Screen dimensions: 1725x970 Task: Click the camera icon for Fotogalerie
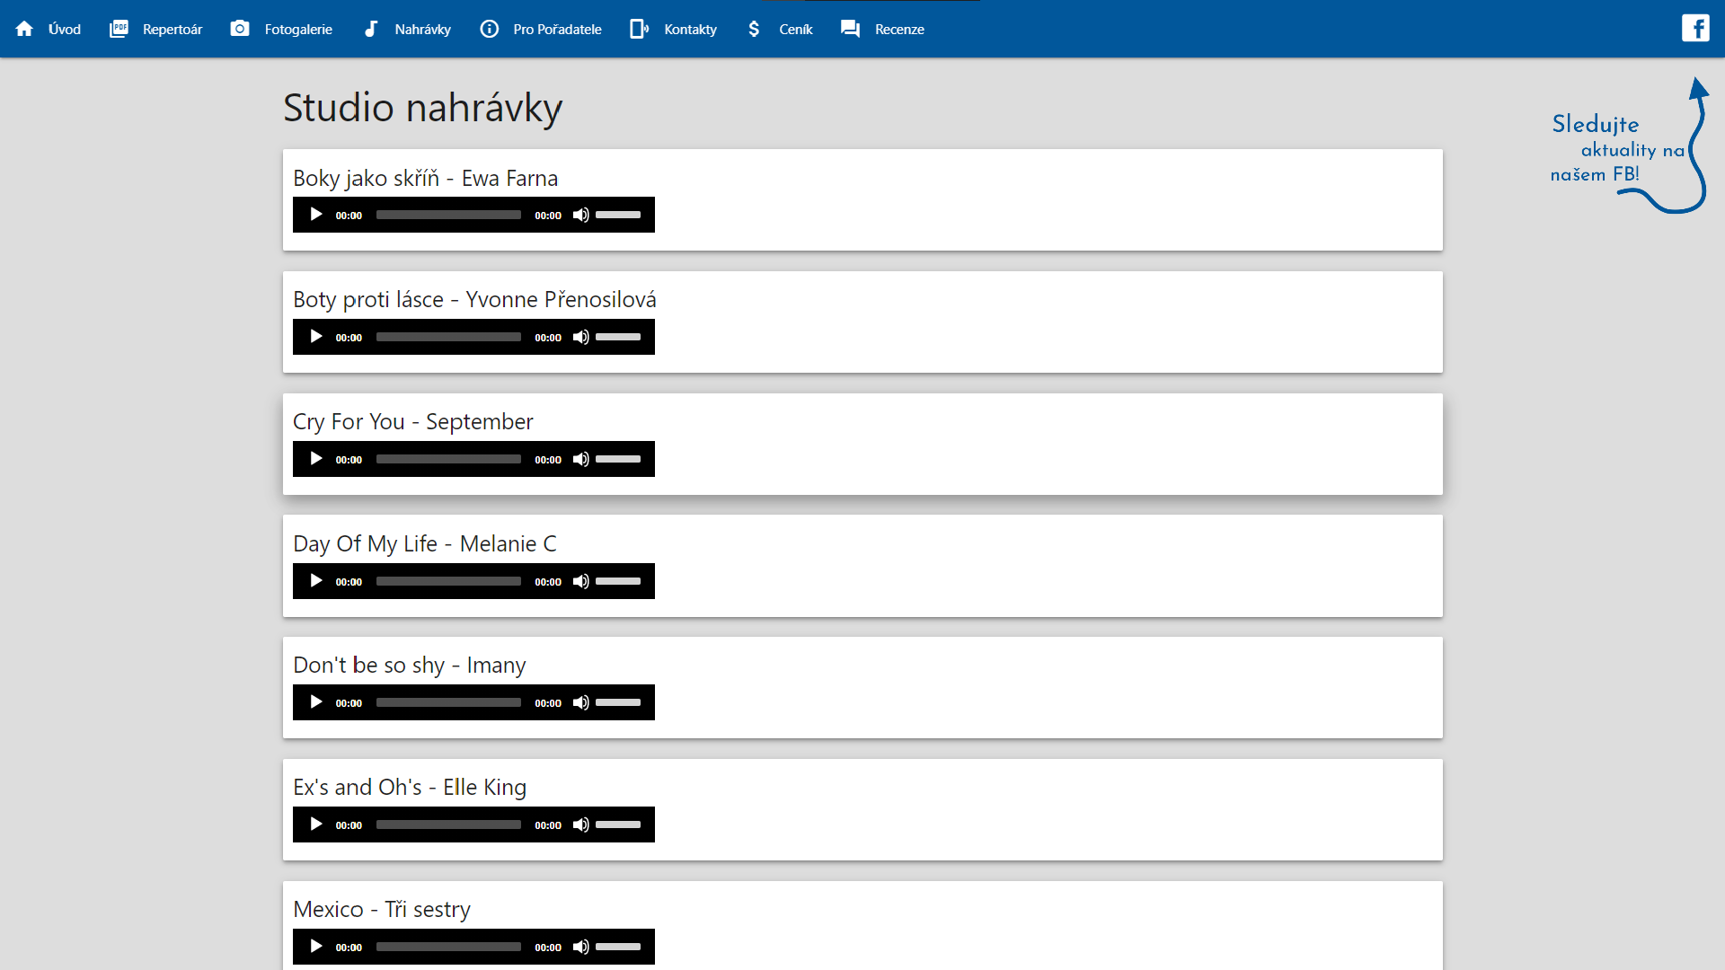(240, 29)
